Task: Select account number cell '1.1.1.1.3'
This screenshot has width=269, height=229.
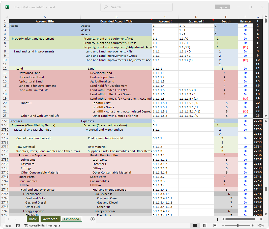Action: pyautogui.click(x=165, y=81)
